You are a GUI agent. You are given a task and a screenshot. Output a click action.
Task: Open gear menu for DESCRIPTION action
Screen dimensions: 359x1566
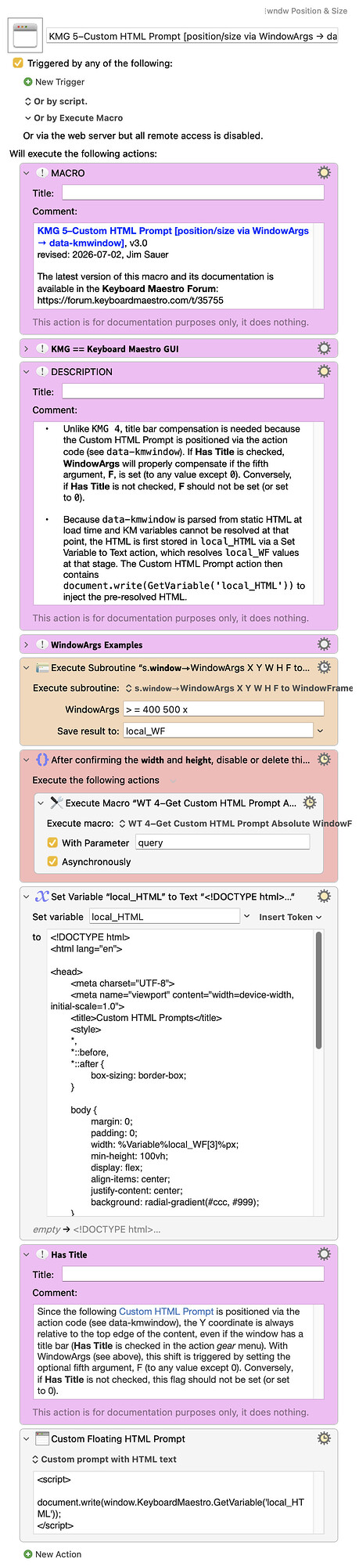[324, 371]
